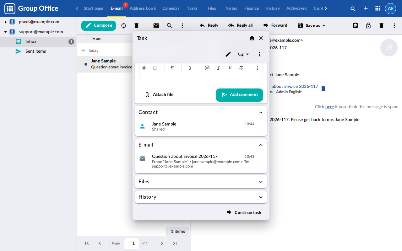This screenshot has height=251, width=402.
Task: Open the Tasks tab
Action: tap(192, 8)
